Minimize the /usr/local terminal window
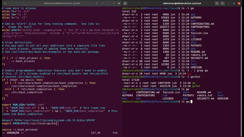 (229, 3)
